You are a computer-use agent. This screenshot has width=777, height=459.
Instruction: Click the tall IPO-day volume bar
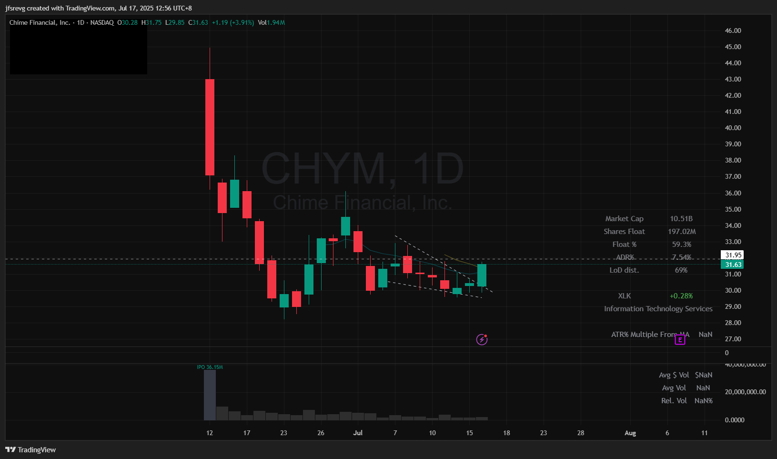210,395
